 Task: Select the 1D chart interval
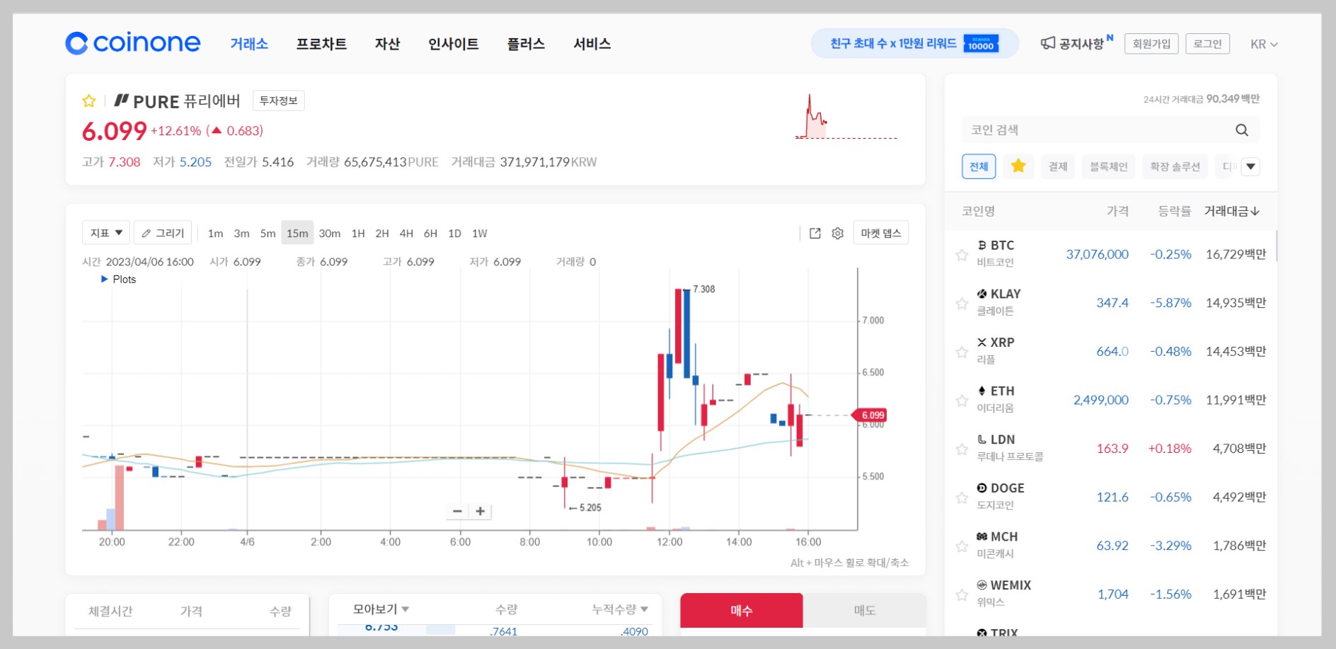[x=454, y=233]
